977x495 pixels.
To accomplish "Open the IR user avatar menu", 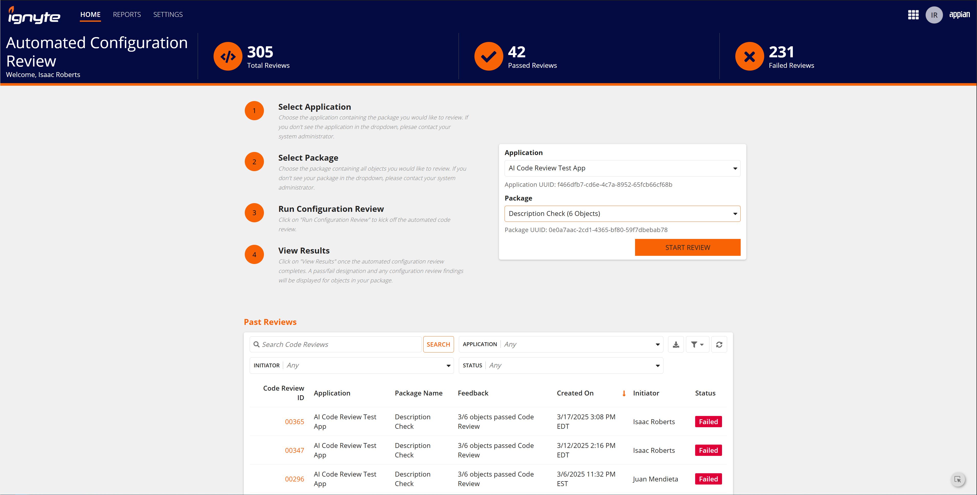I will pyautogui.click(x=934, y=15).
